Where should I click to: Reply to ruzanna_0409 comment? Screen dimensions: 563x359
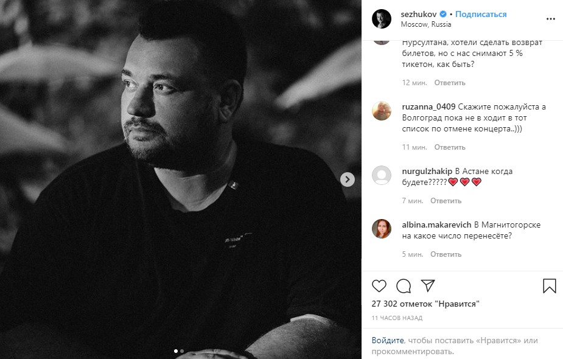(x=450, y=147)
